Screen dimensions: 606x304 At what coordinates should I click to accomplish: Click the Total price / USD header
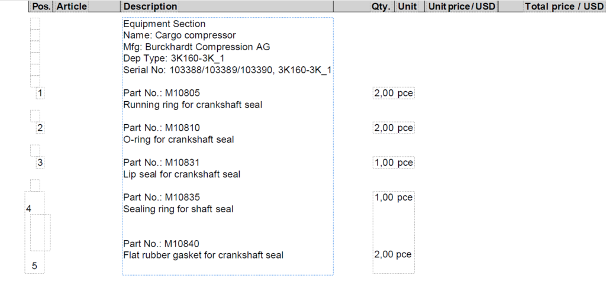click(563, 7)
